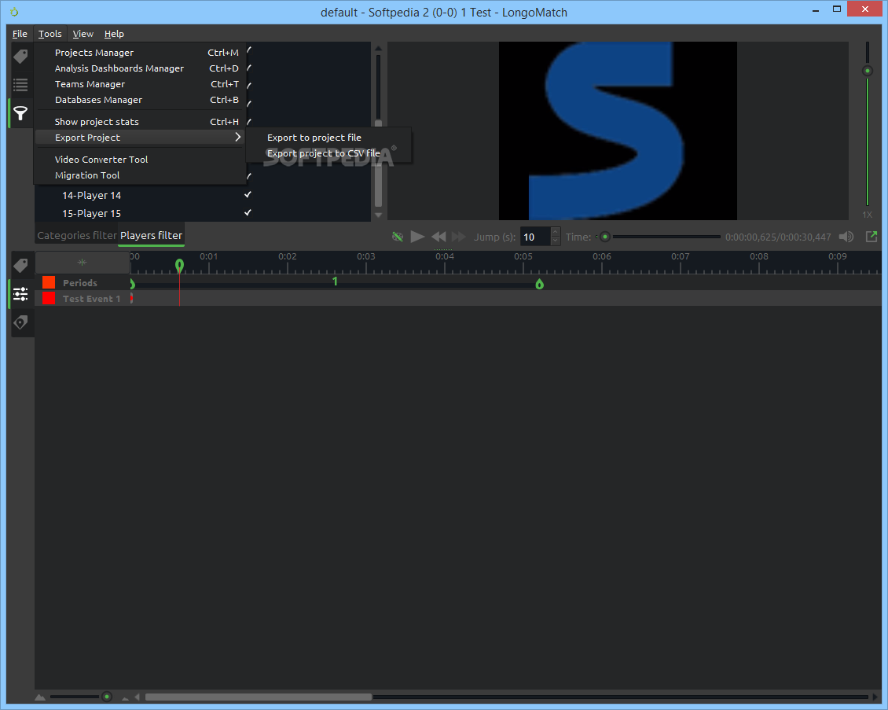Viewport: 888px width, 710px height.
Task: Adjust the playback rate vertical slider
Action: [x=867, y=124]
